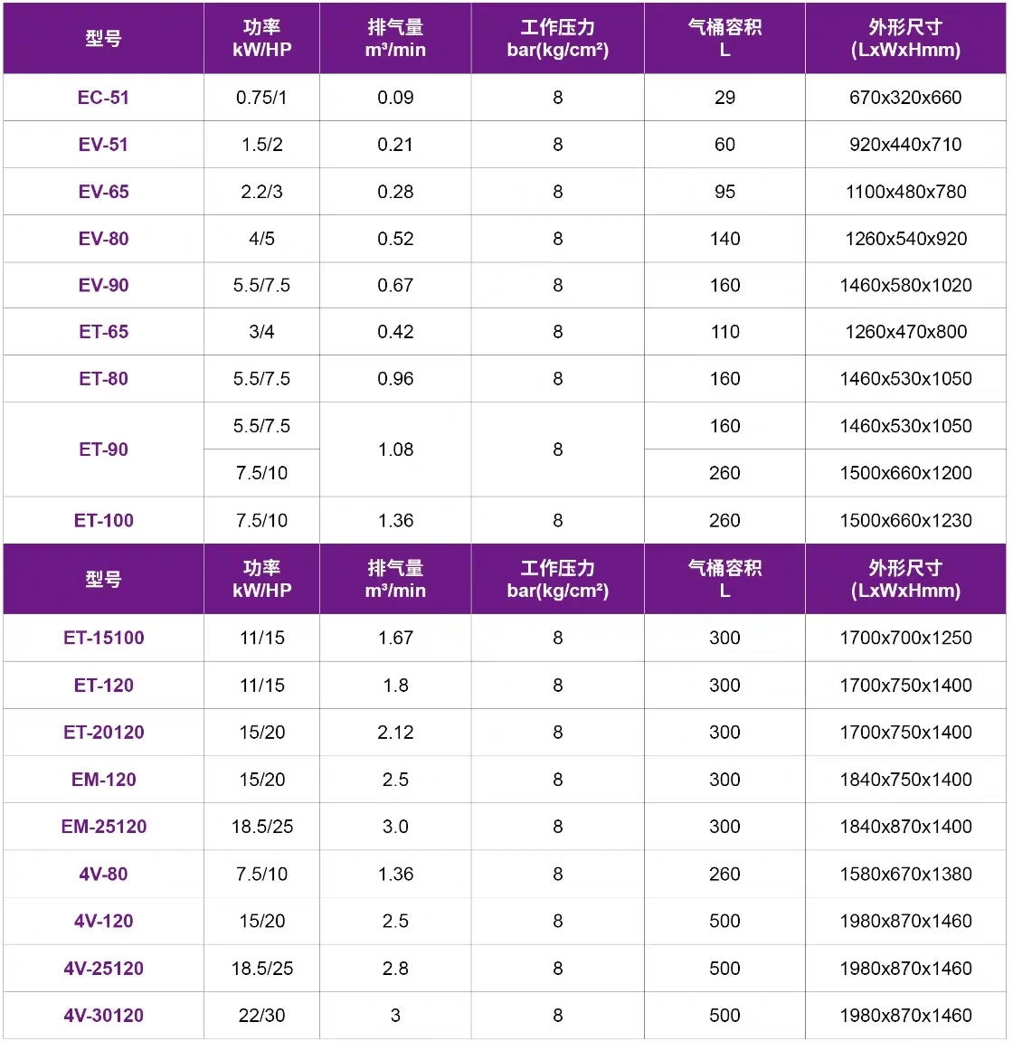Select the 1.08 displacement cell
This screenshot has height=1060, width=1013.
pyautogui.click(x=395, y=450)
